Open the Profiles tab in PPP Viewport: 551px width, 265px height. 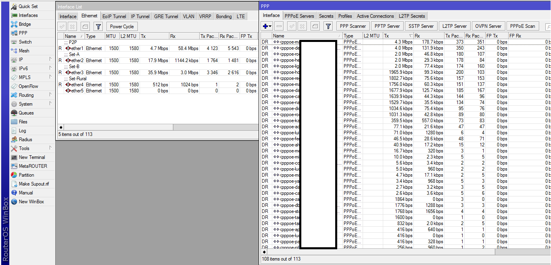pyautogui.click(x=345, y=16)
